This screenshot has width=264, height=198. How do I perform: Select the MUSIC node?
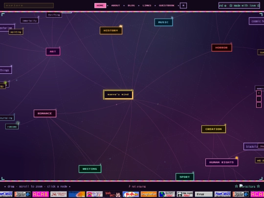click(x=163, y=22)
